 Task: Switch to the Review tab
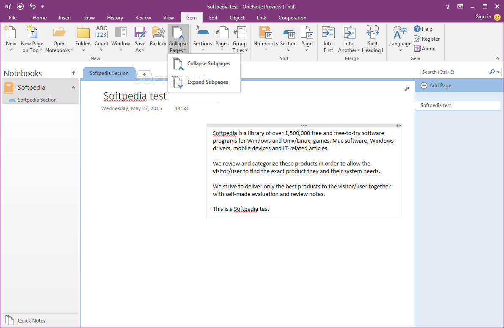(143, 18)
